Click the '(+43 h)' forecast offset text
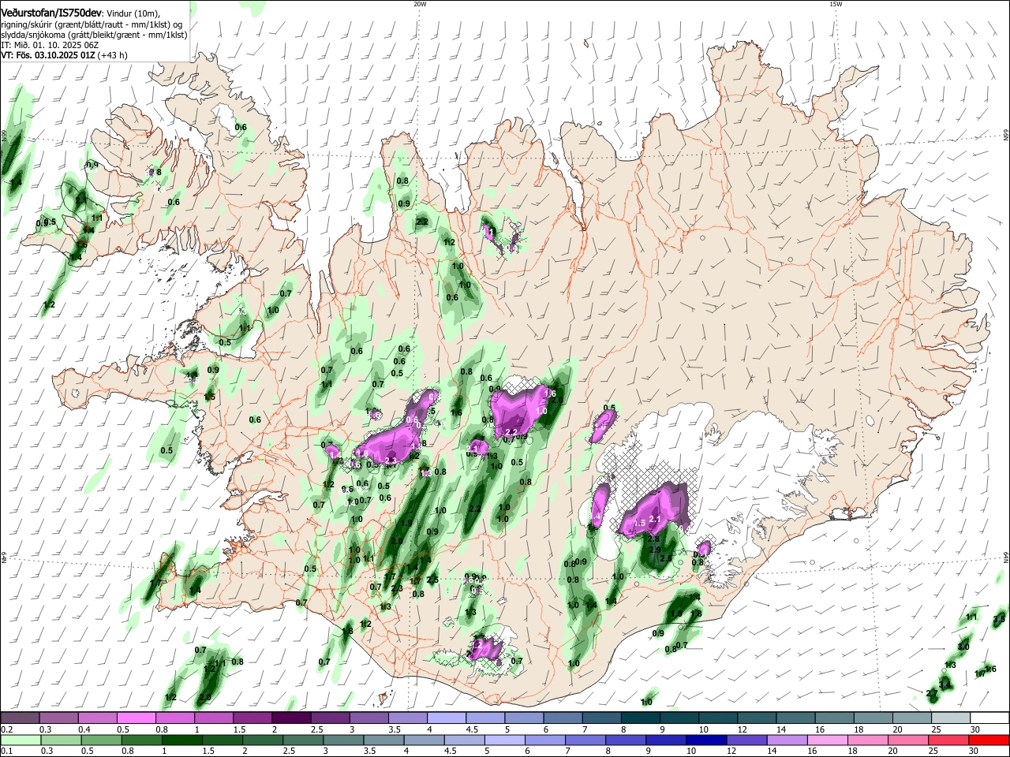 click(113, 55)
